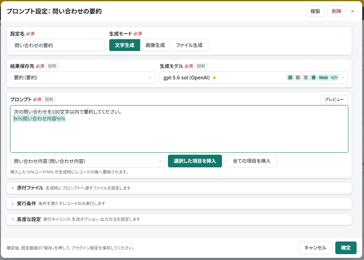Viewport: 364px width, 260px height.
Task: Switch to 画像生成 mode
Action: coord(155,45)
